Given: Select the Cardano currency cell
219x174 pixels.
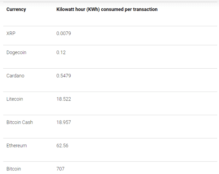Looking at the screenshot, I should point(16,76).
